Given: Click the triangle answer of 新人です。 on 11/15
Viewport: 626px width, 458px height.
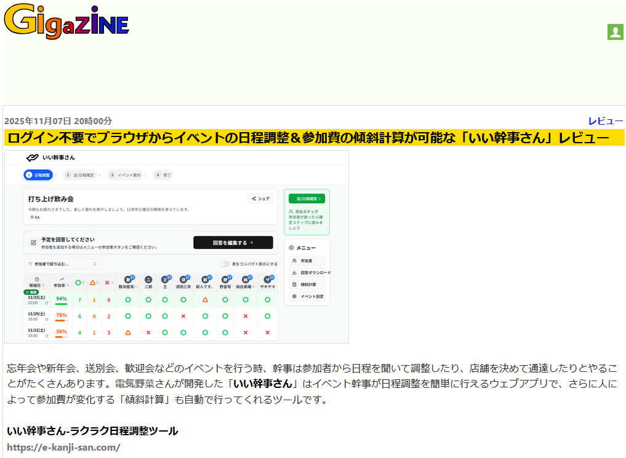Looking at the screenshot, I should point(205,300).
